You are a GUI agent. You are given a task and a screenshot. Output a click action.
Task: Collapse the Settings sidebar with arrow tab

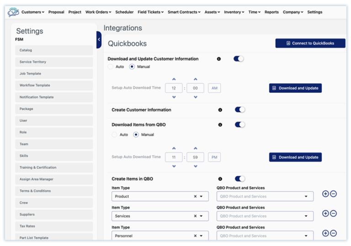[x=99, y=40]
